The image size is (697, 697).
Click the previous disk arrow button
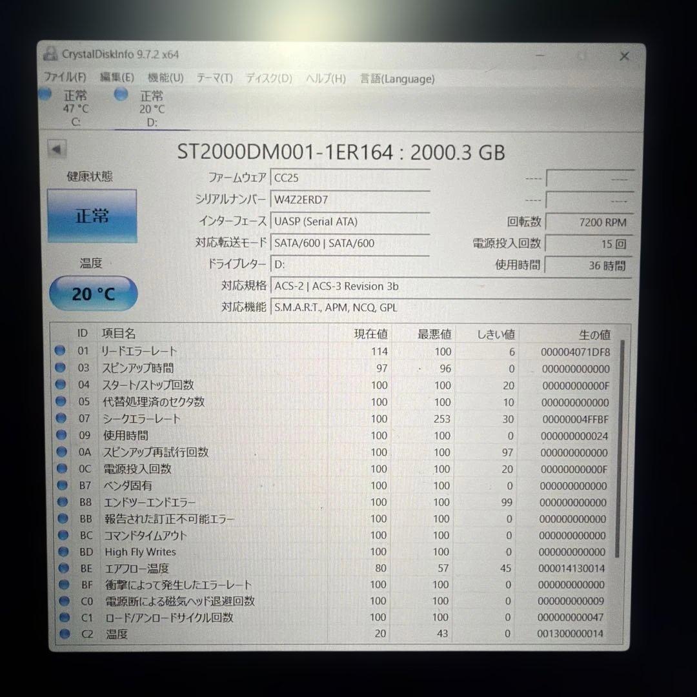57,149
